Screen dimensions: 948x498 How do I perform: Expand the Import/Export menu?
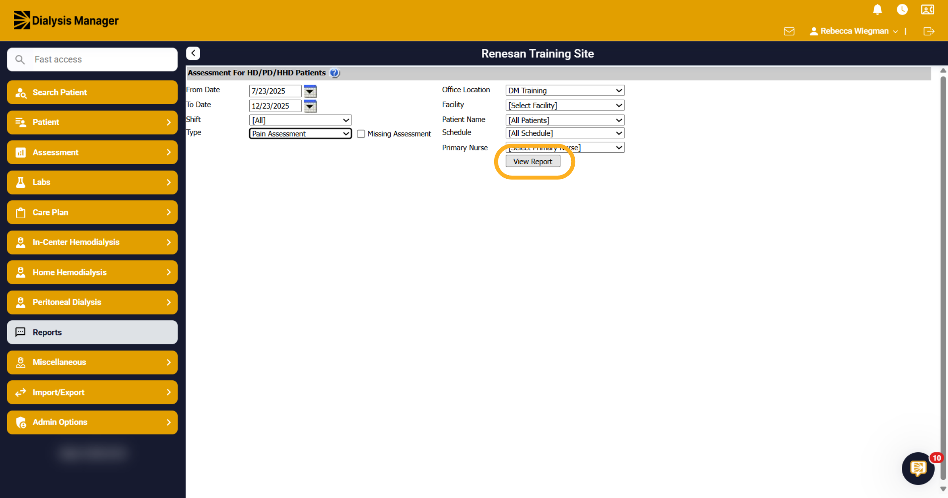(92, 392)
